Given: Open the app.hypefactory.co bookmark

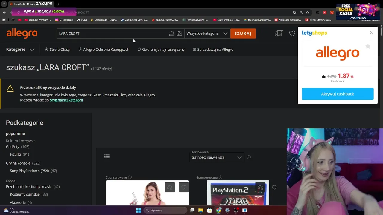Looking at the screenshot, I should click(x=165, y=20).
